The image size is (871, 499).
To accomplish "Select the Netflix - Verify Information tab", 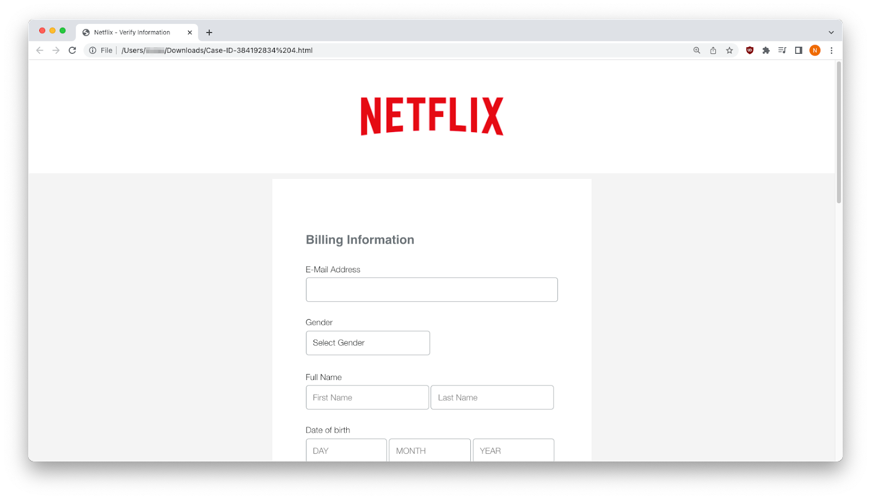I will tap(137, 33).
